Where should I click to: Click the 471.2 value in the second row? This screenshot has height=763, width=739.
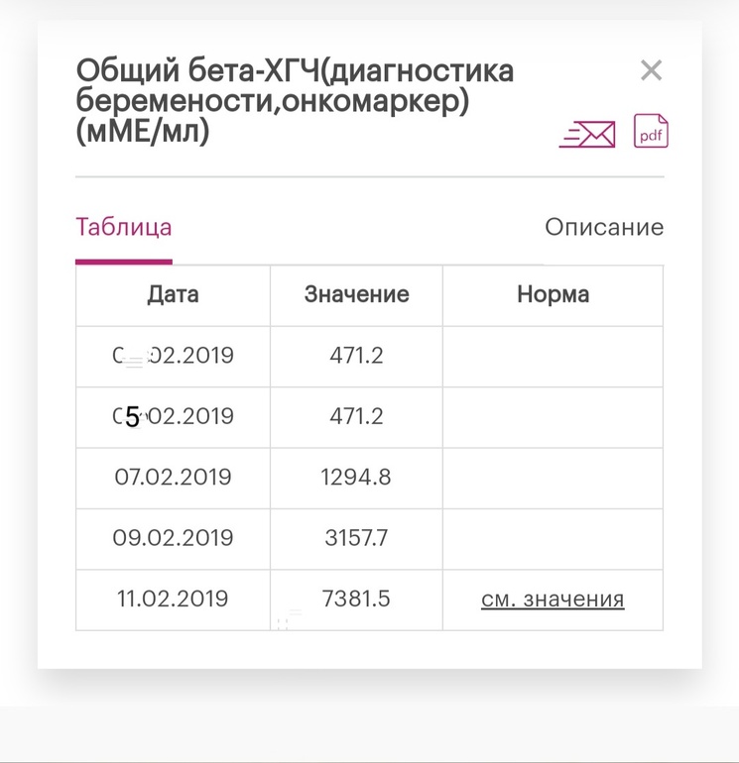(356, 417)
